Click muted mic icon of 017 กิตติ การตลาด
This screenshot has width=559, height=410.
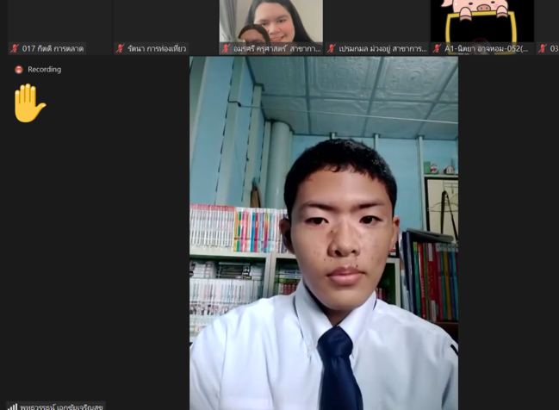pos(15,49)
